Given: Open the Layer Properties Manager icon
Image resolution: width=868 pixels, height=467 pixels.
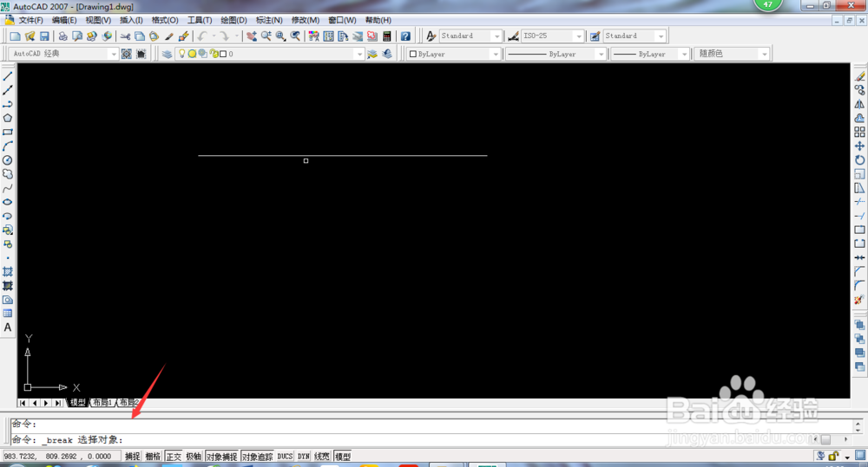Looking at the screenshot, I should pos(168,54).
